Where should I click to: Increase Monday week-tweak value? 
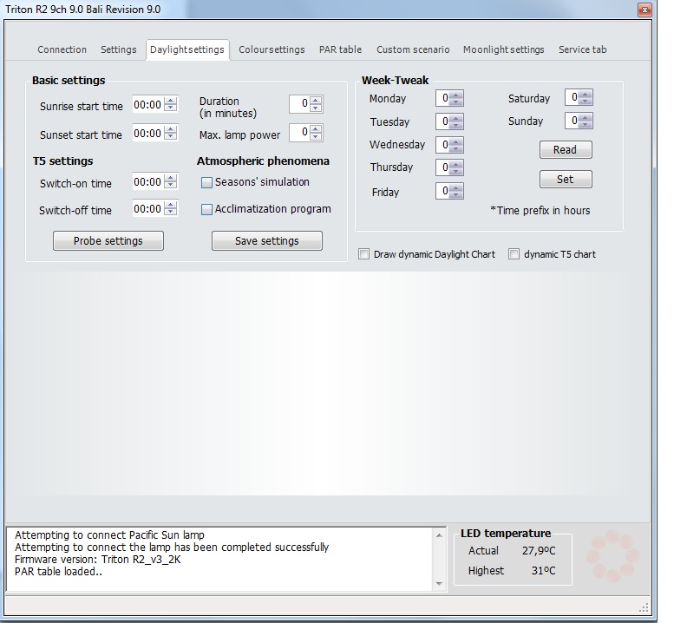457,95
